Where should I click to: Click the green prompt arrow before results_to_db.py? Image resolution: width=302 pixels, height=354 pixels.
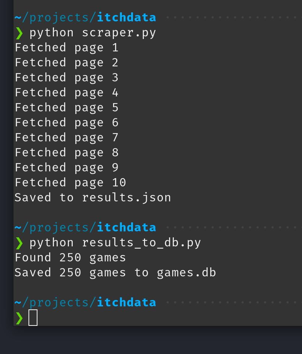[19, 243]
